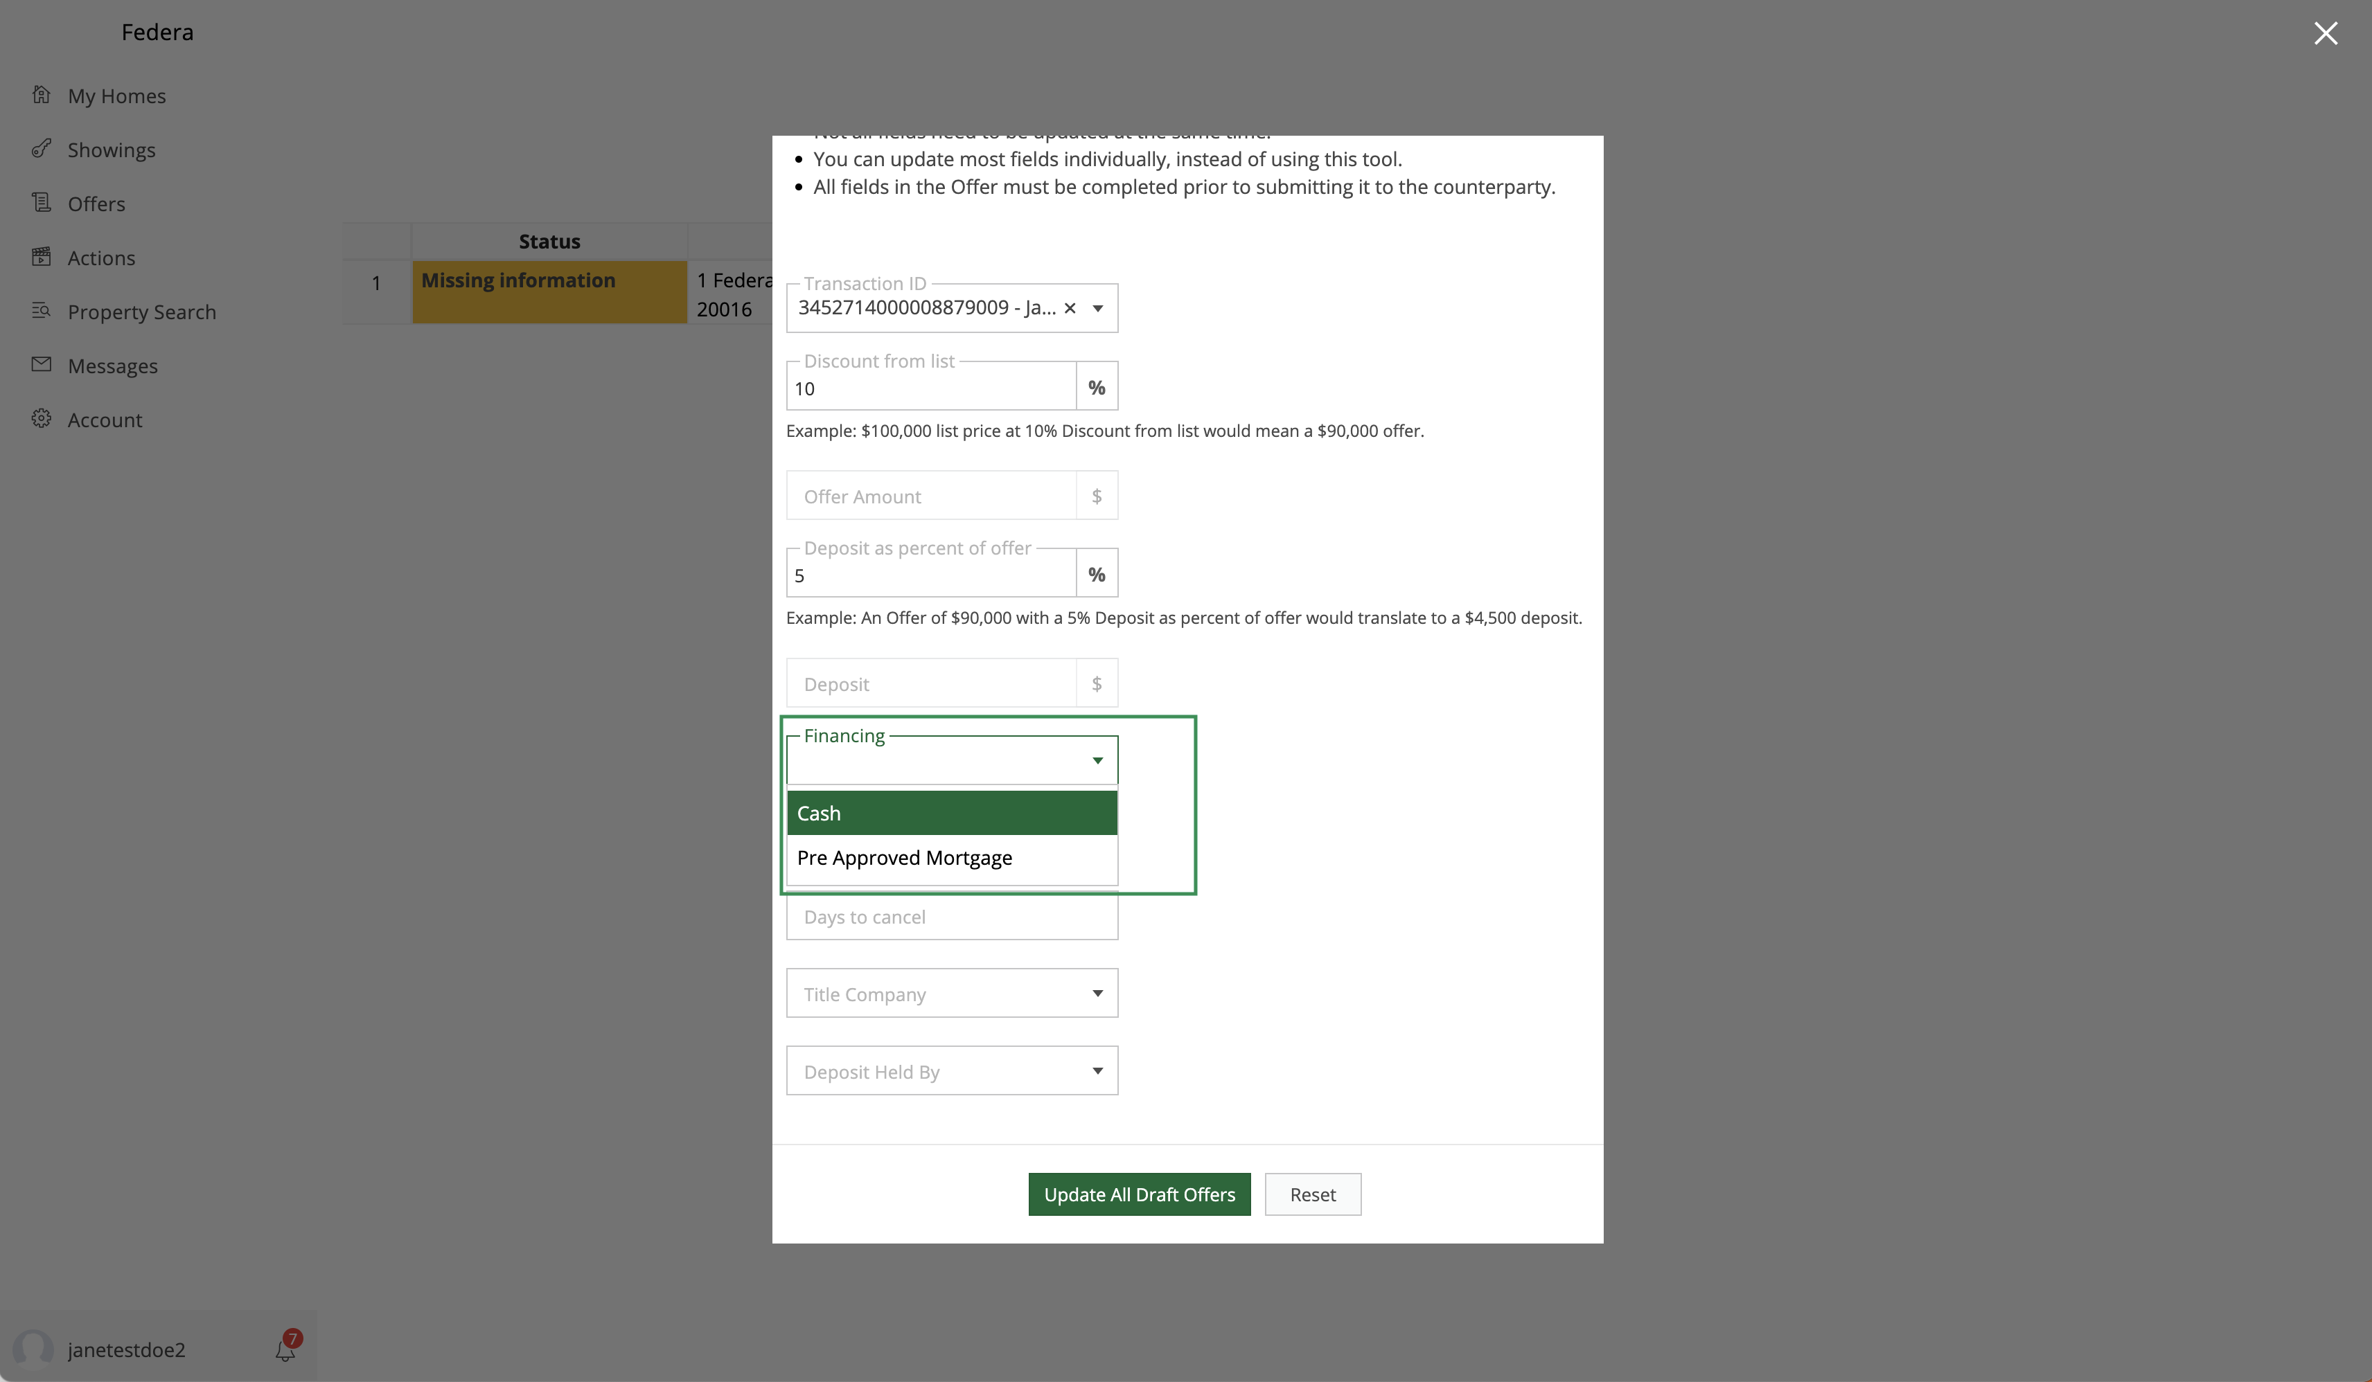Expand the Title Company dropdown
Viewport: 2372px width, 1382px height.
(x=952, y=992)
